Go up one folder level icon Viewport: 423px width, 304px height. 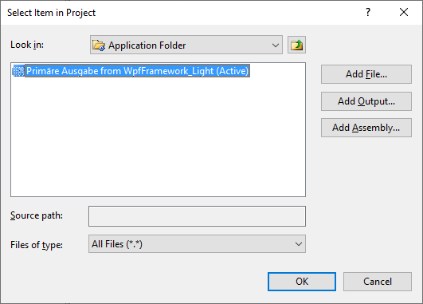tap(296, 45)
